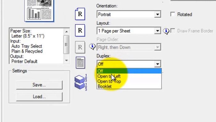Click the grayed Page Order R icon
Screen dimensions: 216x122
80,47
